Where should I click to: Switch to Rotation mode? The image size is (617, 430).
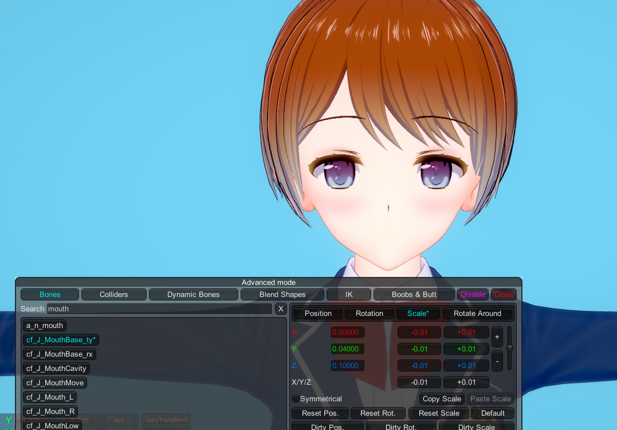coord(369,314)
